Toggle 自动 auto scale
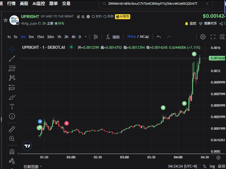226x169 pixels. click(222, 166)
